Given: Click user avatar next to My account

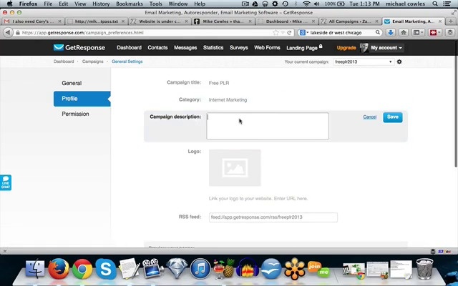Looking at the screenshot, I should [364, 48].
